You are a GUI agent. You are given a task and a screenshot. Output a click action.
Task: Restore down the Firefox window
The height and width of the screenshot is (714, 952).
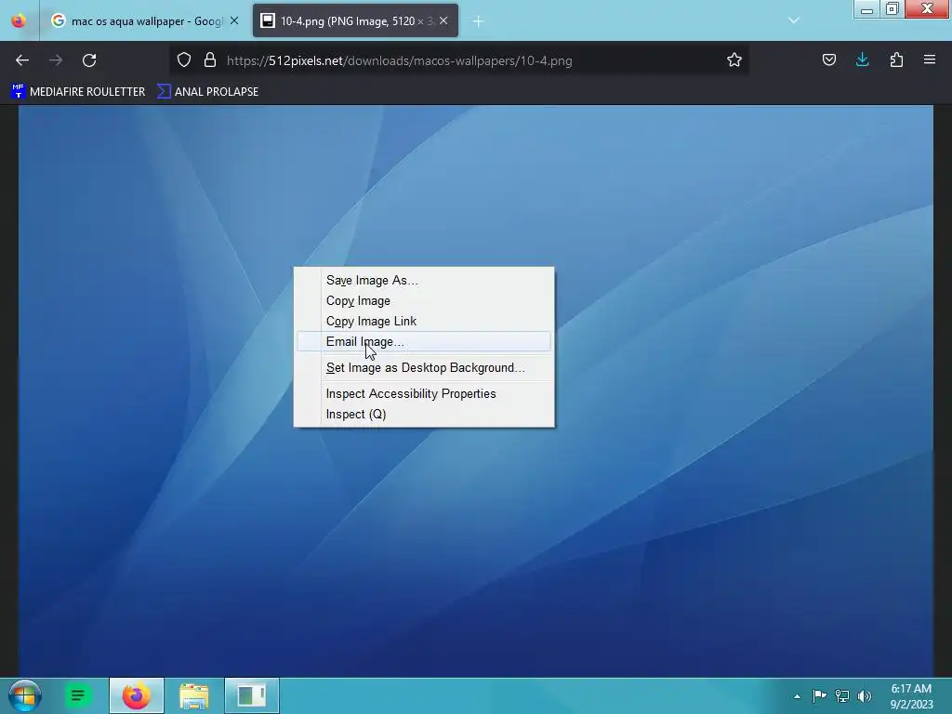point(892,9)
